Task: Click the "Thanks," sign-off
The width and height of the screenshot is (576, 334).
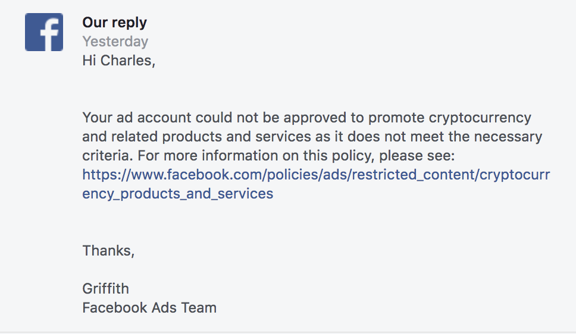Action: pyautogui.click(x=108, y=251)
